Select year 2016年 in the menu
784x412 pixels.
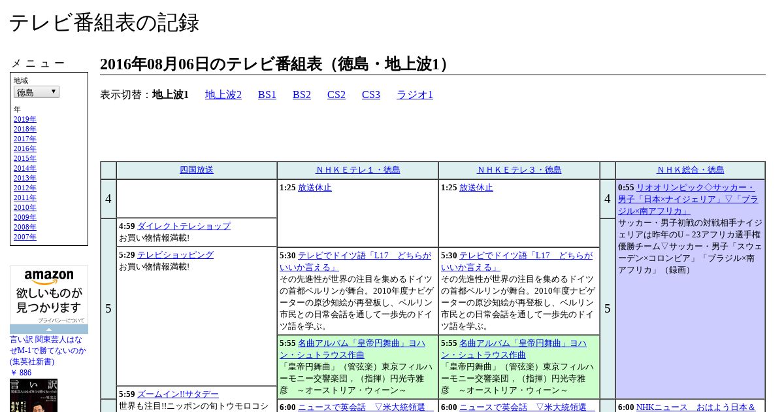pos(25,149)
